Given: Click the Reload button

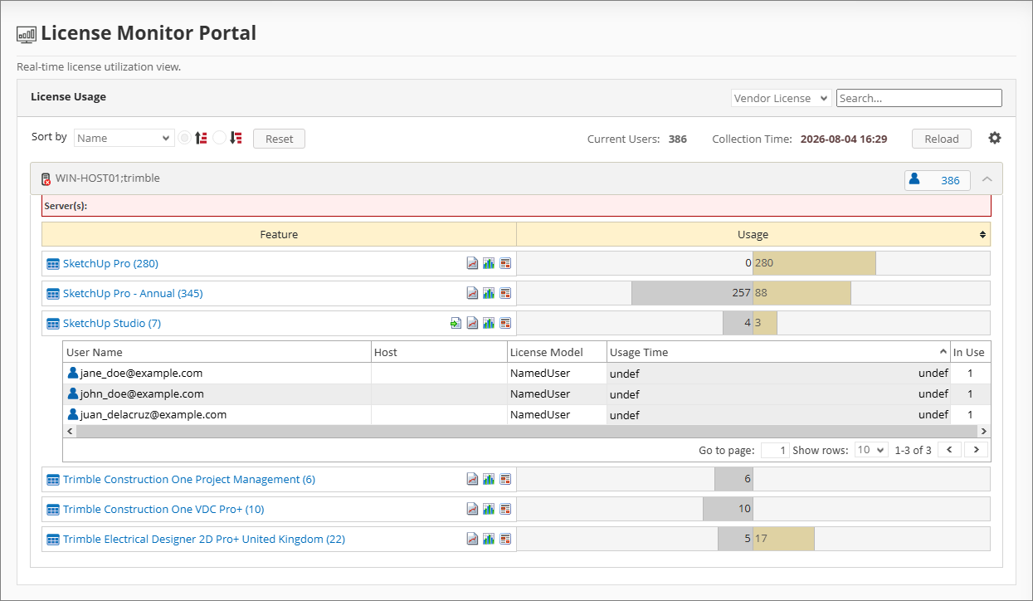Looking at the screenshot, I should [x=942, y=139].
